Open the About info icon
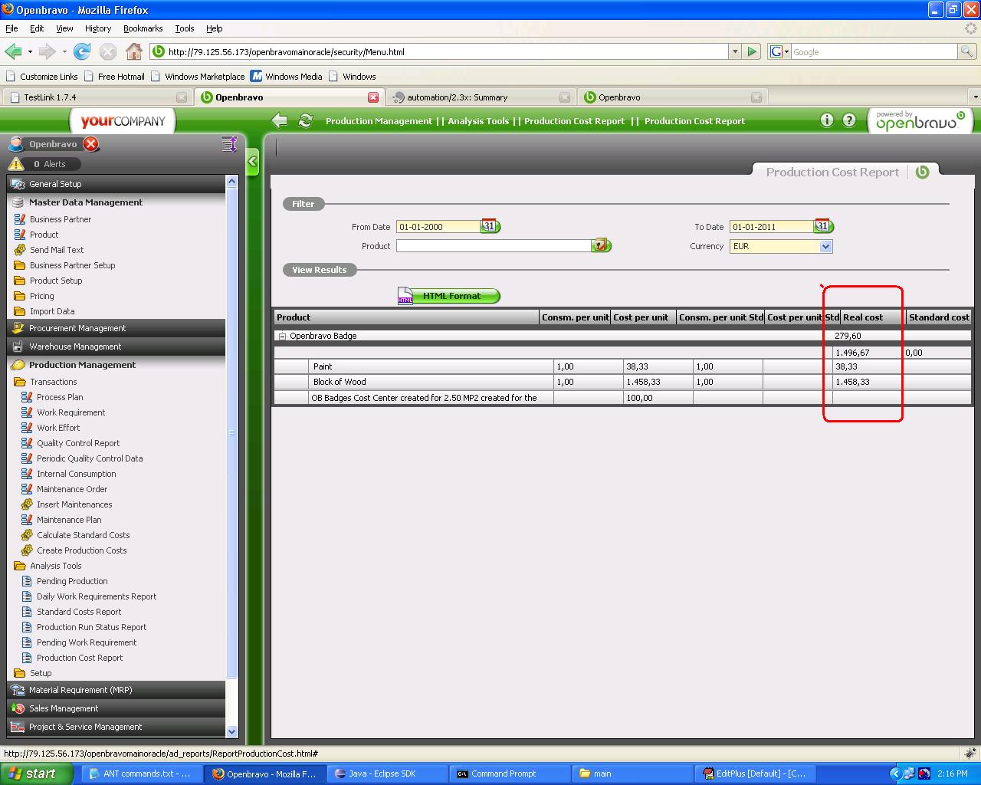Screen dimensions: 981x785 click(x=826, y=120)
